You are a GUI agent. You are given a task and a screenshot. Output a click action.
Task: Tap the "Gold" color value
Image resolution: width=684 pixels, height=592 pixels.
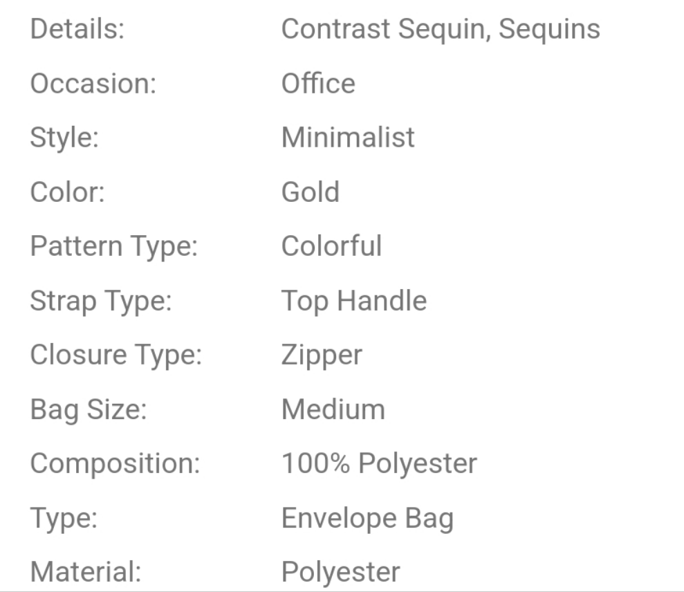coord(310,192)
